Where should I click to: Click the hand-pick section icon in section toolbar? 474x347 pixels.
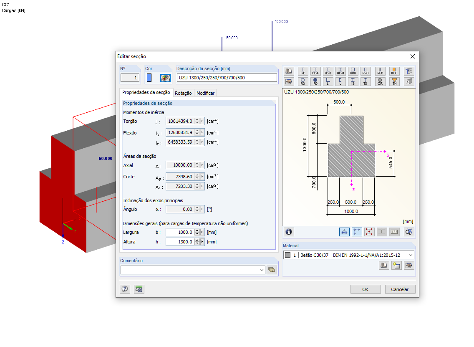(x=289, y=82)
